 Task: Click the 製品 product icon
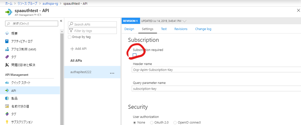7,98
